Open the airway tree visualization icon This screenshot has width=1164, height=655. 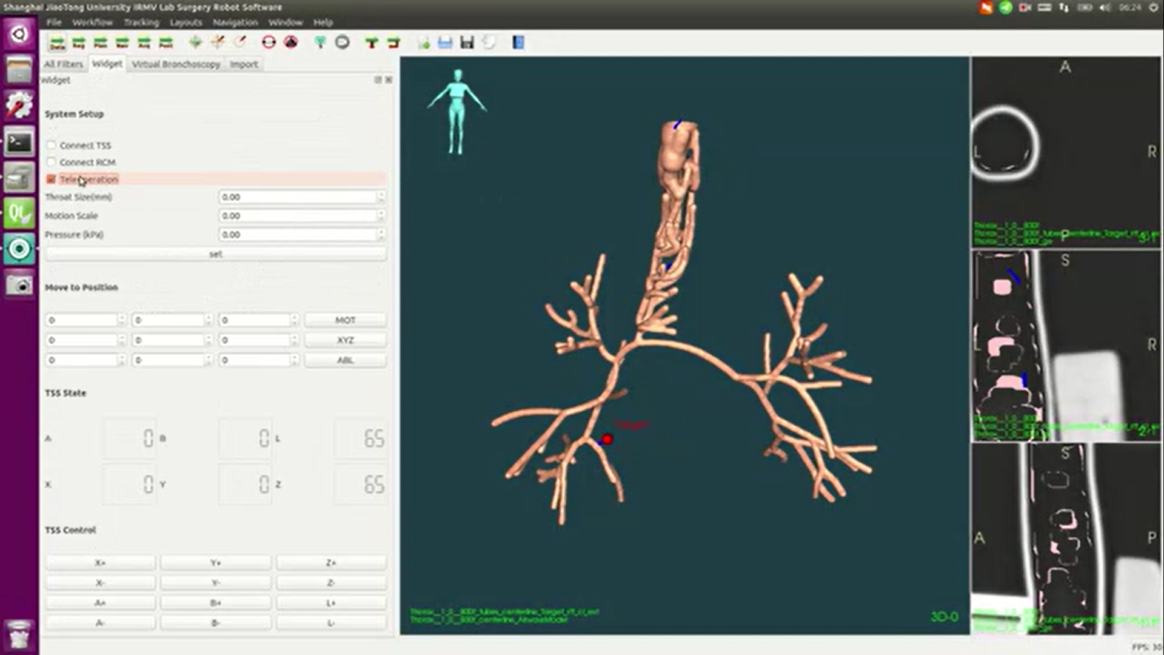[320, 42]
